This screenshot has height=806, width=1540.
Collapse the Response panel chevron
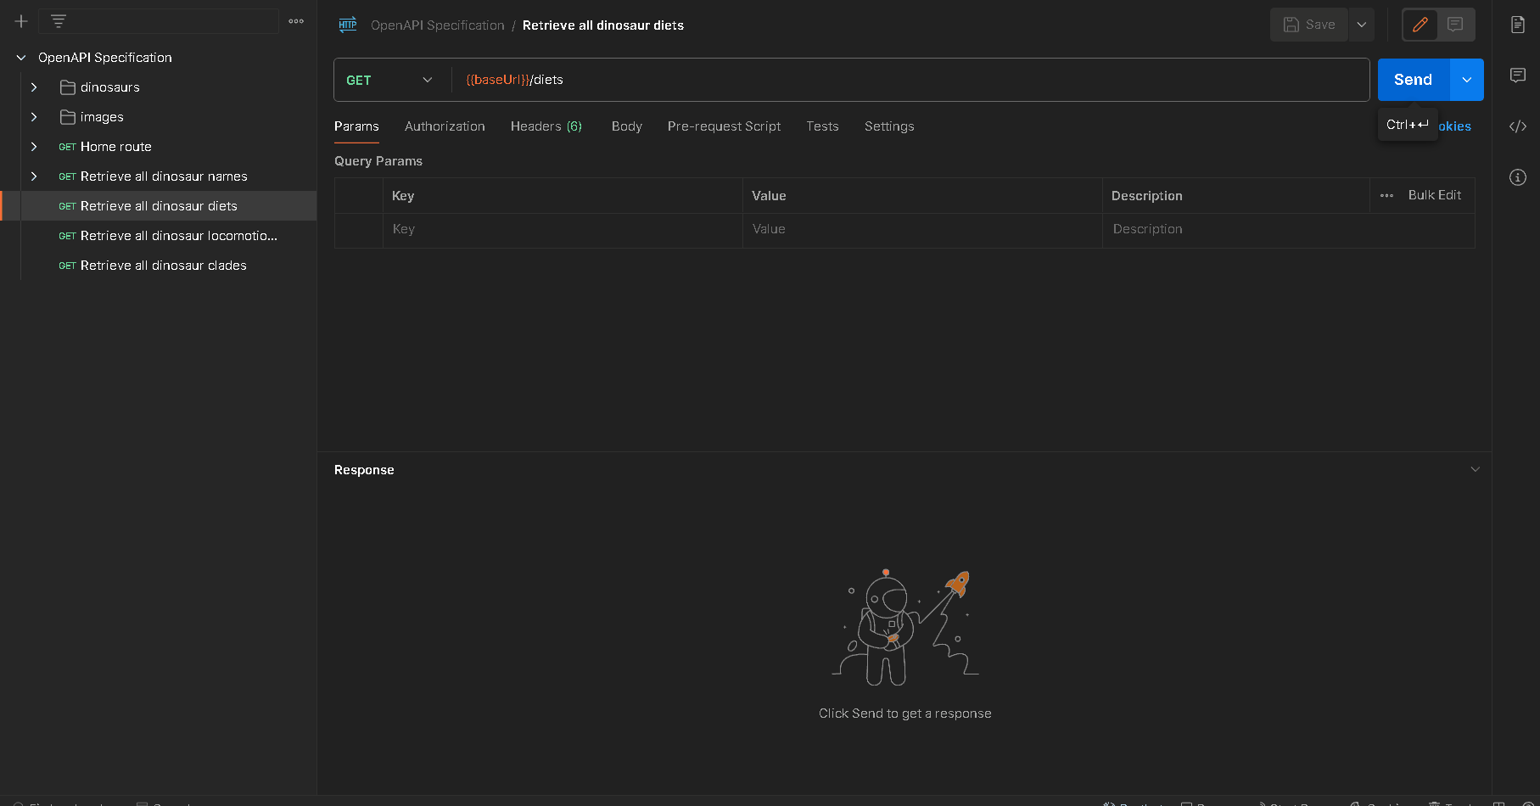[x=1475, y=469]
